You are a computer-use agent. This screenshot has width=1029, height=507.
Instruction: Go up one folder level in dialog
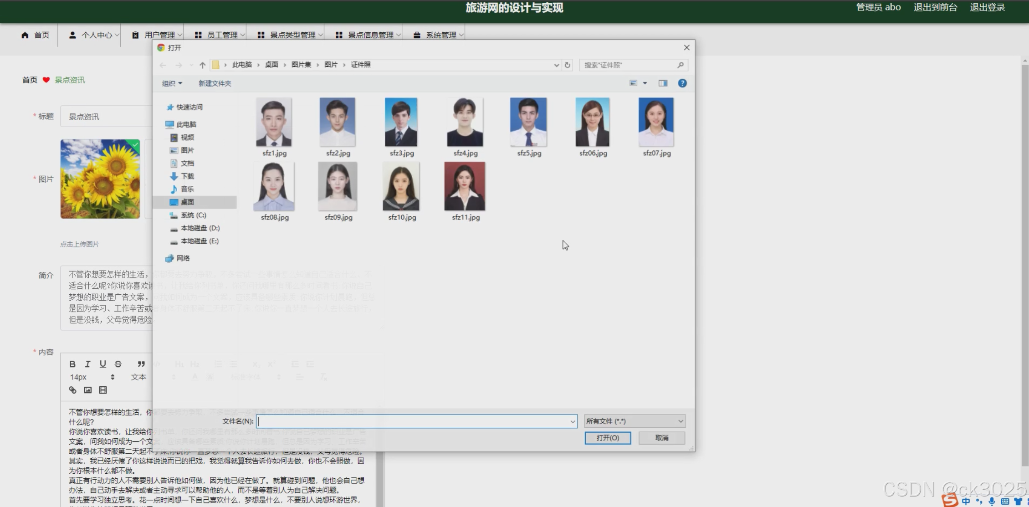pos(202,65)
